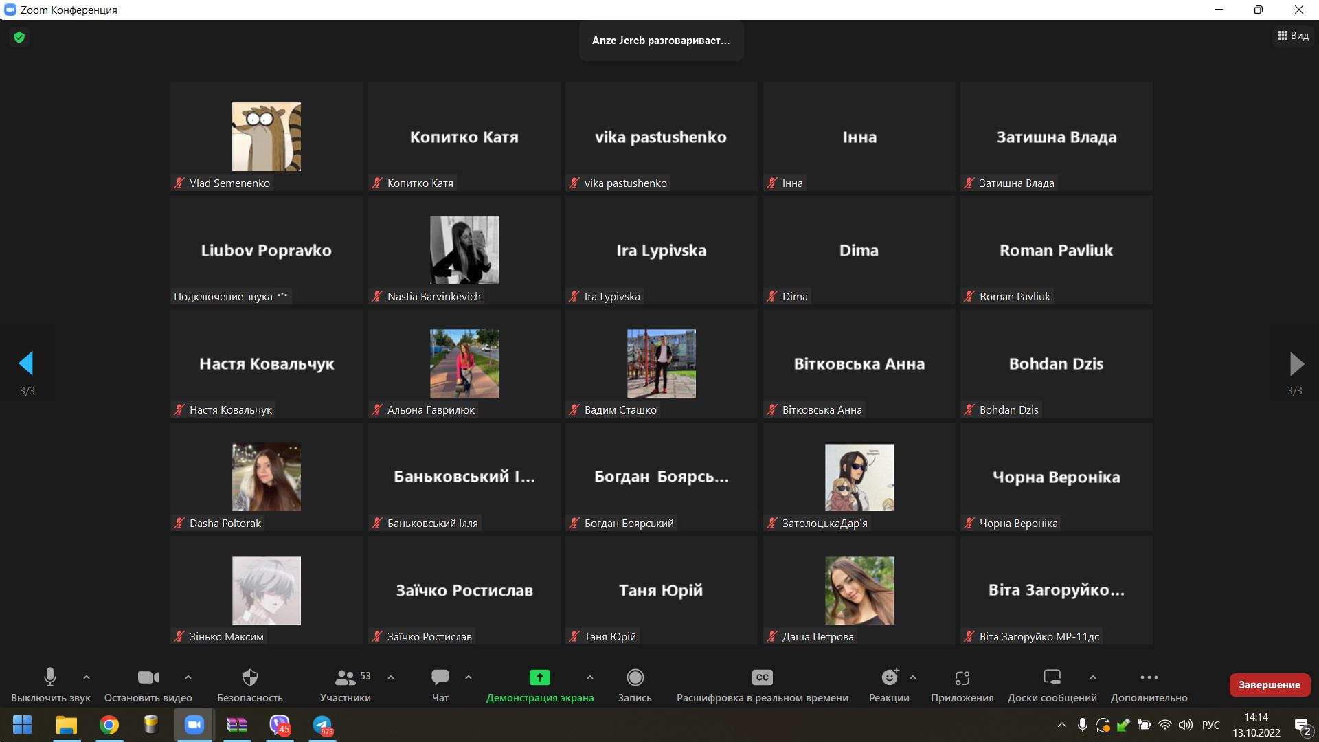Image resolution: width=1319 pixels, height=742 pixels.
Task: Click the green encryption shield indicator
Action: 19,37
